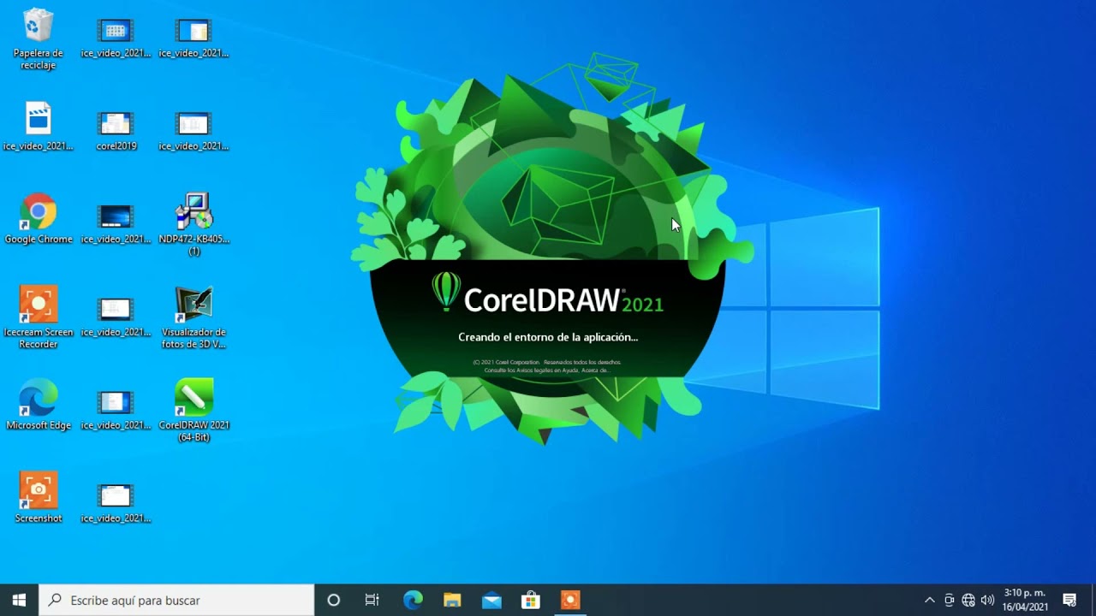Open the Windows Start menu
The width and height of the screenshot is (1096, 616).
[19, 600]
